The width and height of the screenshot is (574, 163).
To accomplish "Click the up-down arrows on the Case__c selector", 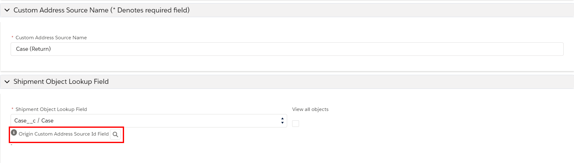I will click(x=282, y=121).
